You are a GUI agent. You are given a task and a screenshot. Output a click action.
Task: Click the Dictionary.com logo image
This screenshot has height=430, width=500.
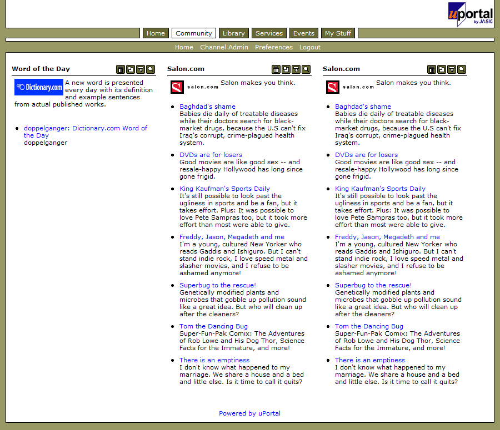click(x=39, y=87)
